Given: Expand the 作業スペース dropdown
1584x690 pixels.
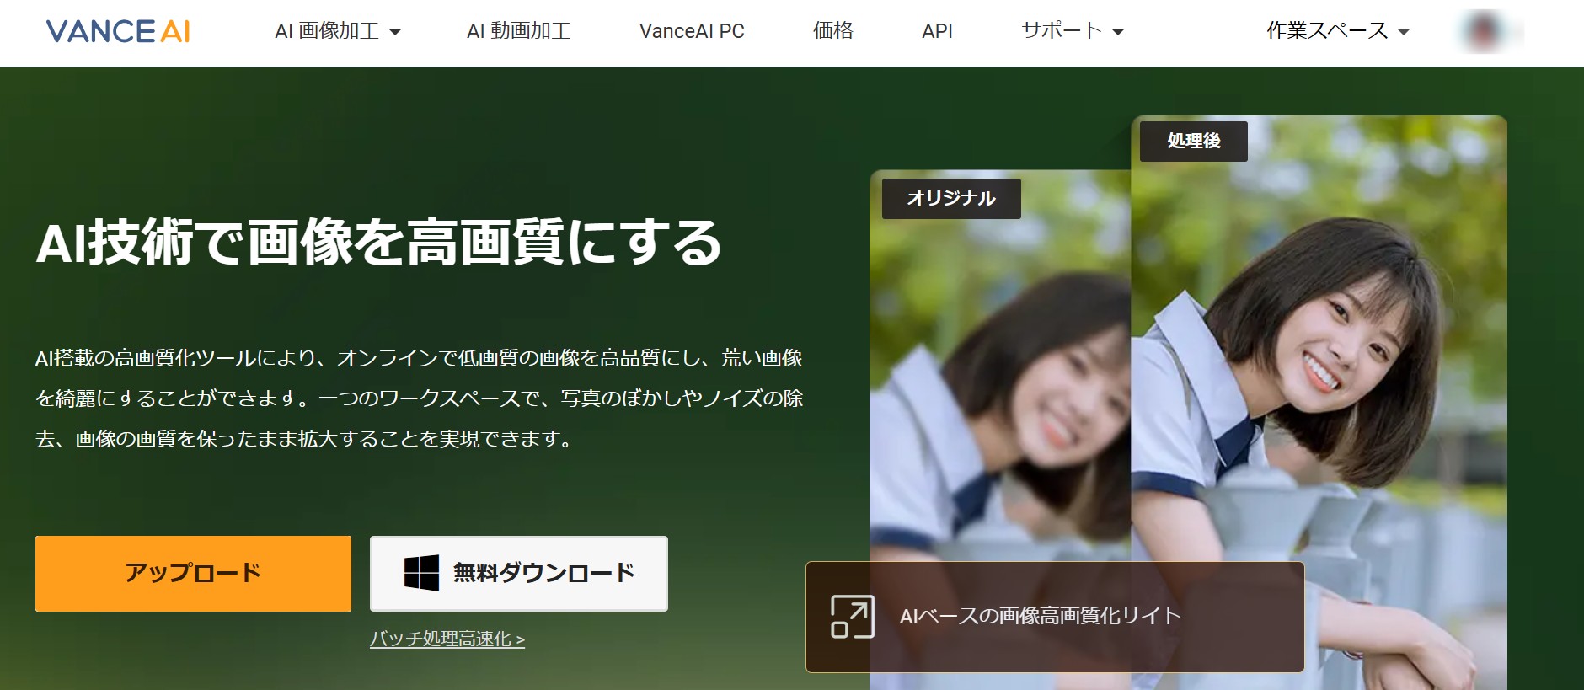Looking at the screenshot, I should click(1337, 31).
